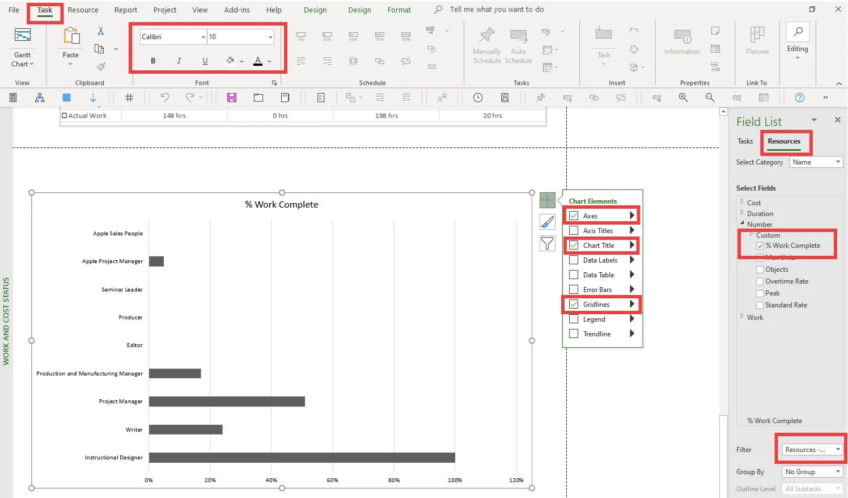Click the blue down arrow toolbar icon
The width and height of the screenshot is (848, 498).
[94, 98]
